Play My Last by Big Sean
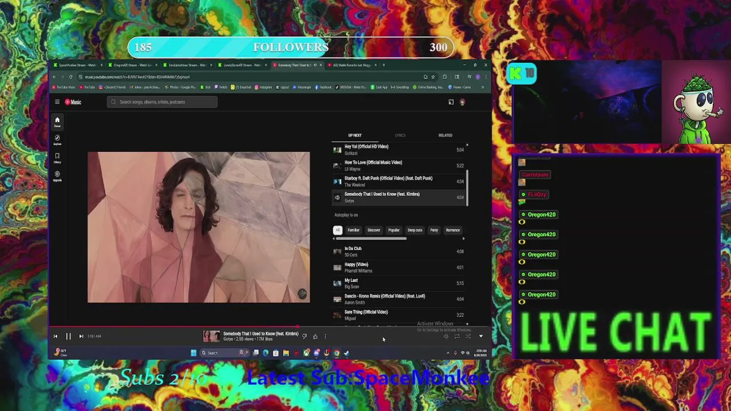This screenshot has width=731, height=411. point(399,283)
